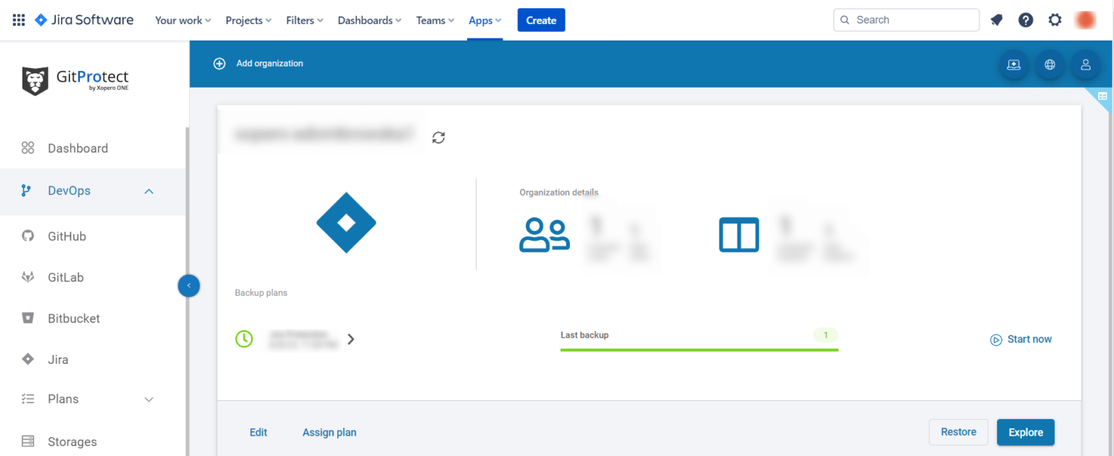Start a backup now
The image size is (1114, 456).
(x=1020, y=339)
